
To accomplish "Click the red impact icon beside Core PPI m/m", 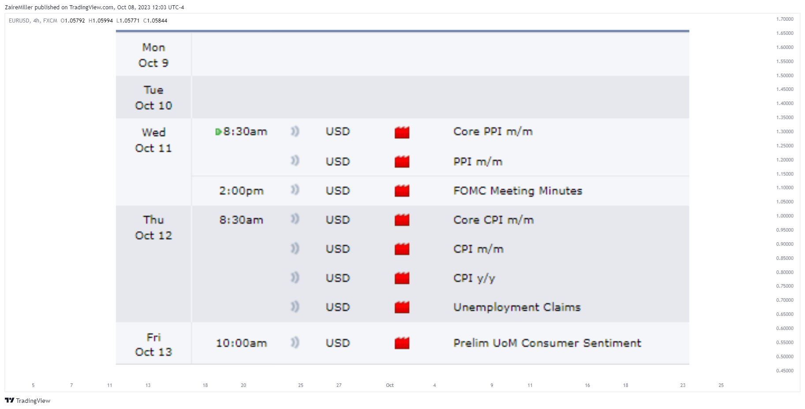I will (402, 132).
